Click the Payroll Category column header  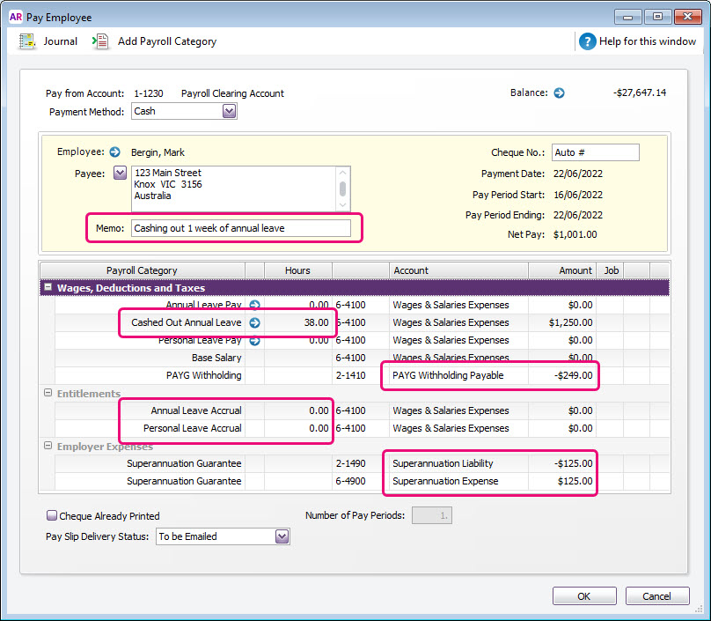coord(142,270)
